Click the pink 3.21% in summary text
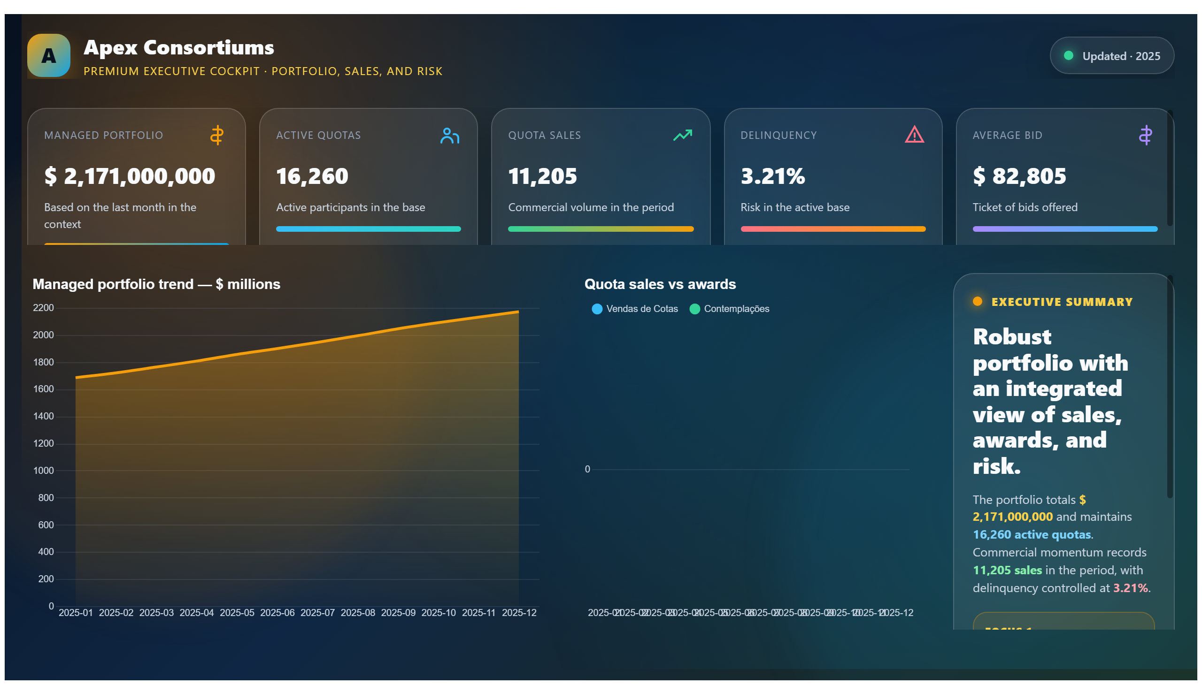This screenshot has height=685, width=1202. click(1130, 588)
